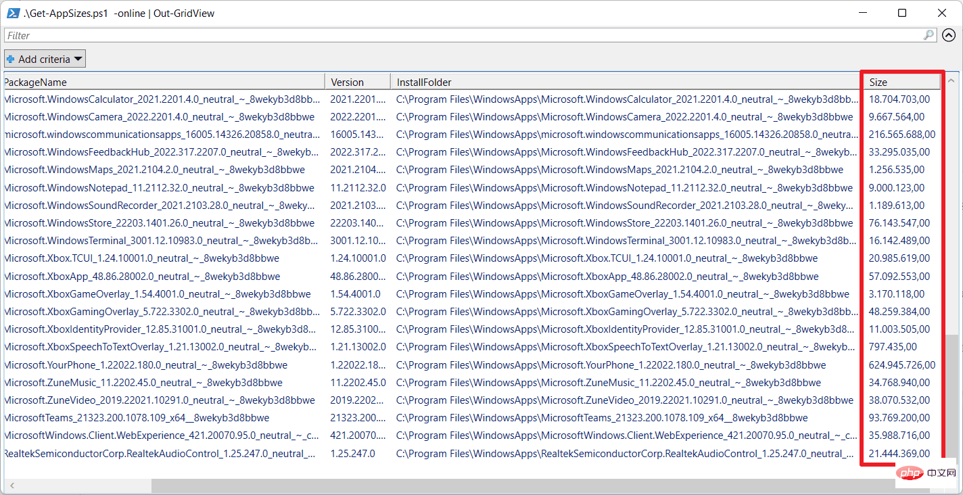The height and width of the screenshot is (495, 963).
Task: Select the microsoft.windowscommunicationsapps package row
Action: coord(473,134)
